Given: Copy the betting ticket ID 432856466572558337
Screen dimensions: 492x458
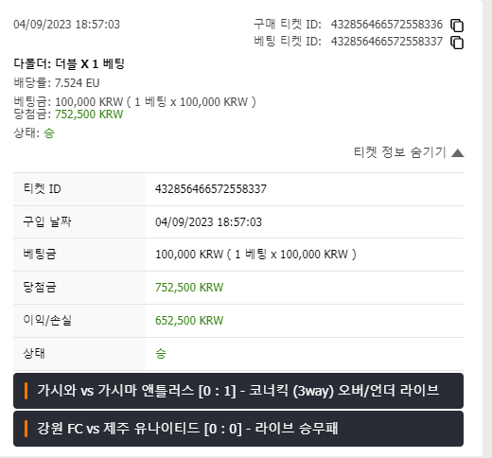Looking at the screenshot, I should [457, 43].
